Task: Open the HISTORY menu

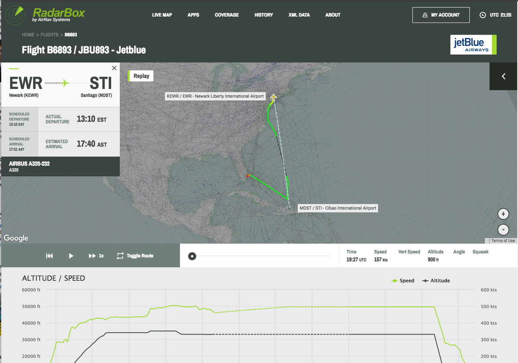Action: point(264,15)
